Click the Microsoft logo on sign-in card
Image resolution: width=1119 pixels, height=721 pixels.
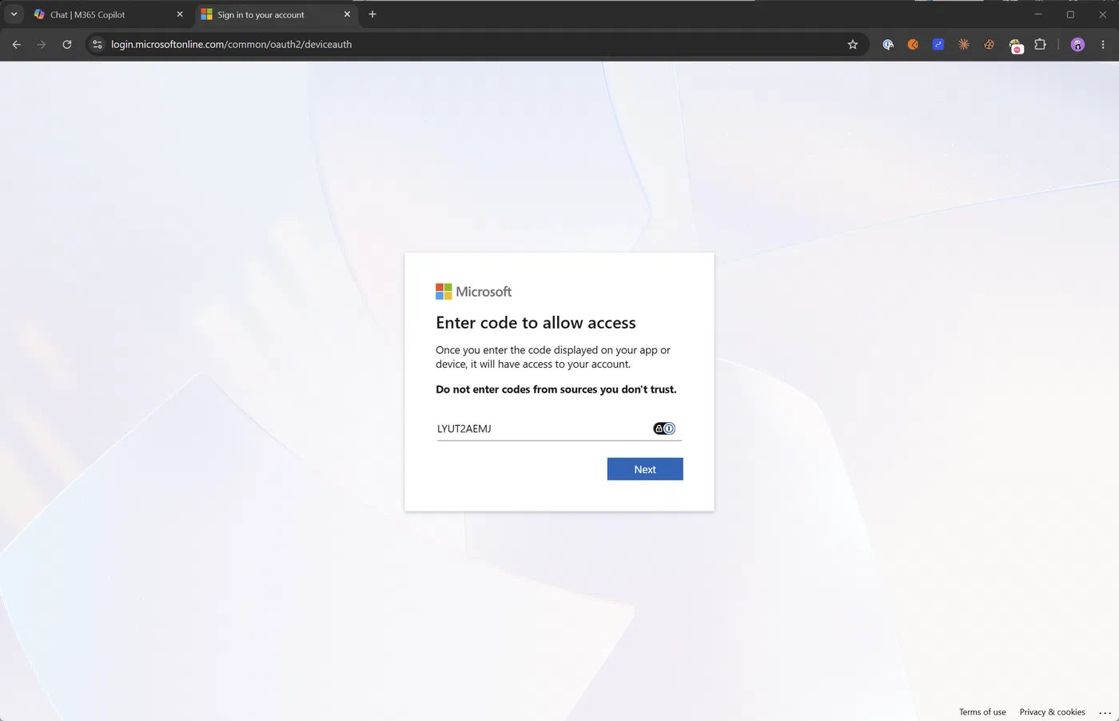point(473,292)
